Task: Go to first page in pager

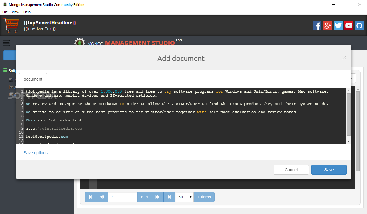Action: (x=91, y=197)
